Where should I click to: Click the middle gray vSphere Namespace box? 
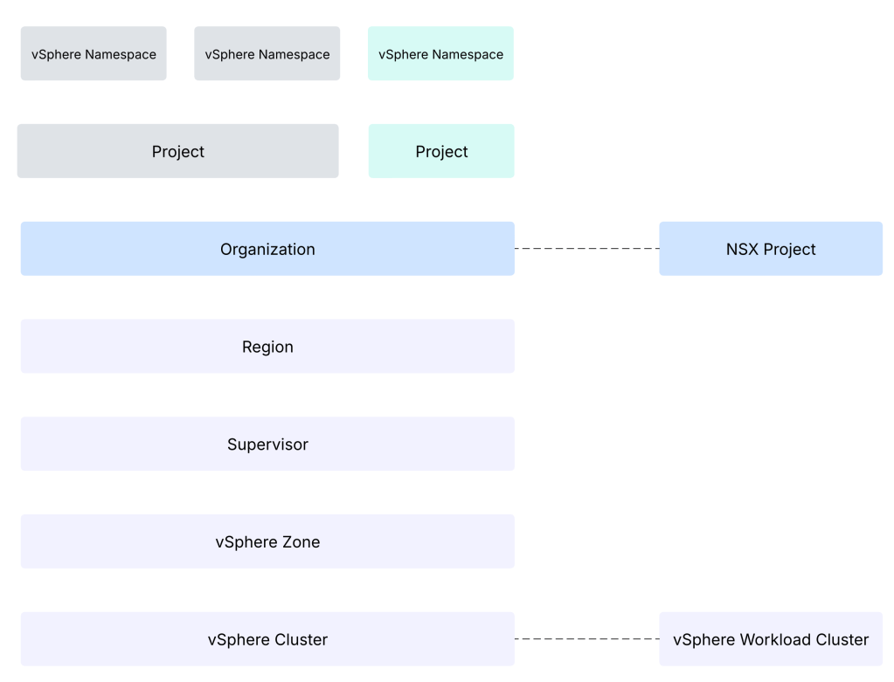pyautogui.click(x=267, y=53)
